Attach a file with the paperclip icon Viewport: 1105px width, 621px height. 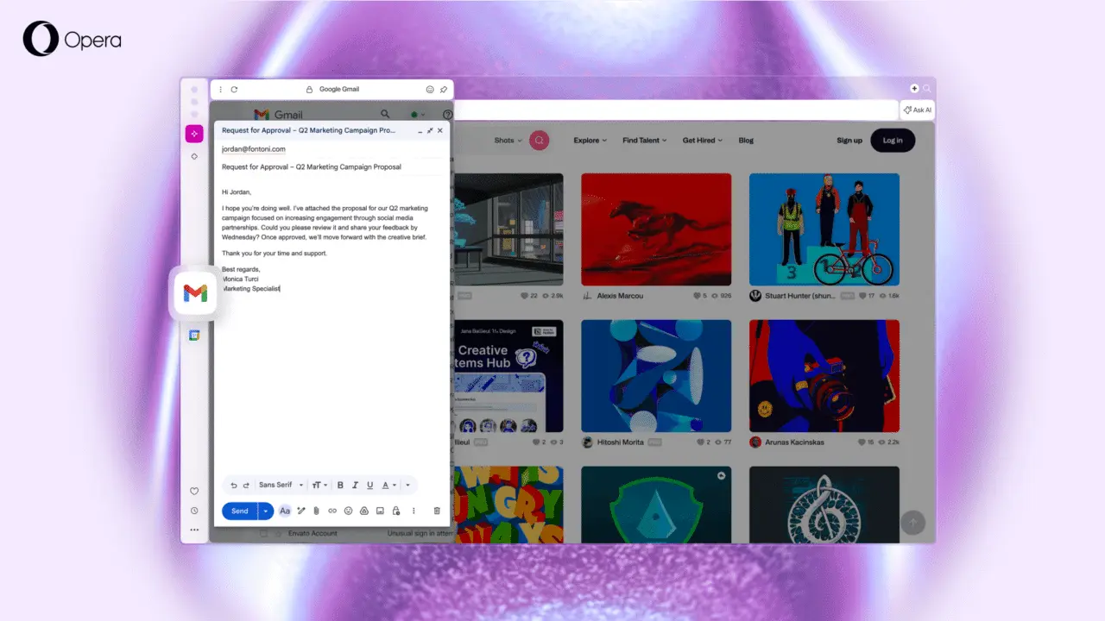(x=317, y=511)
